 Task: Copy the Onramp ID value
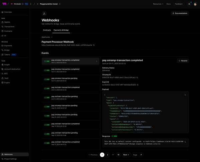(x=137, y=77)
